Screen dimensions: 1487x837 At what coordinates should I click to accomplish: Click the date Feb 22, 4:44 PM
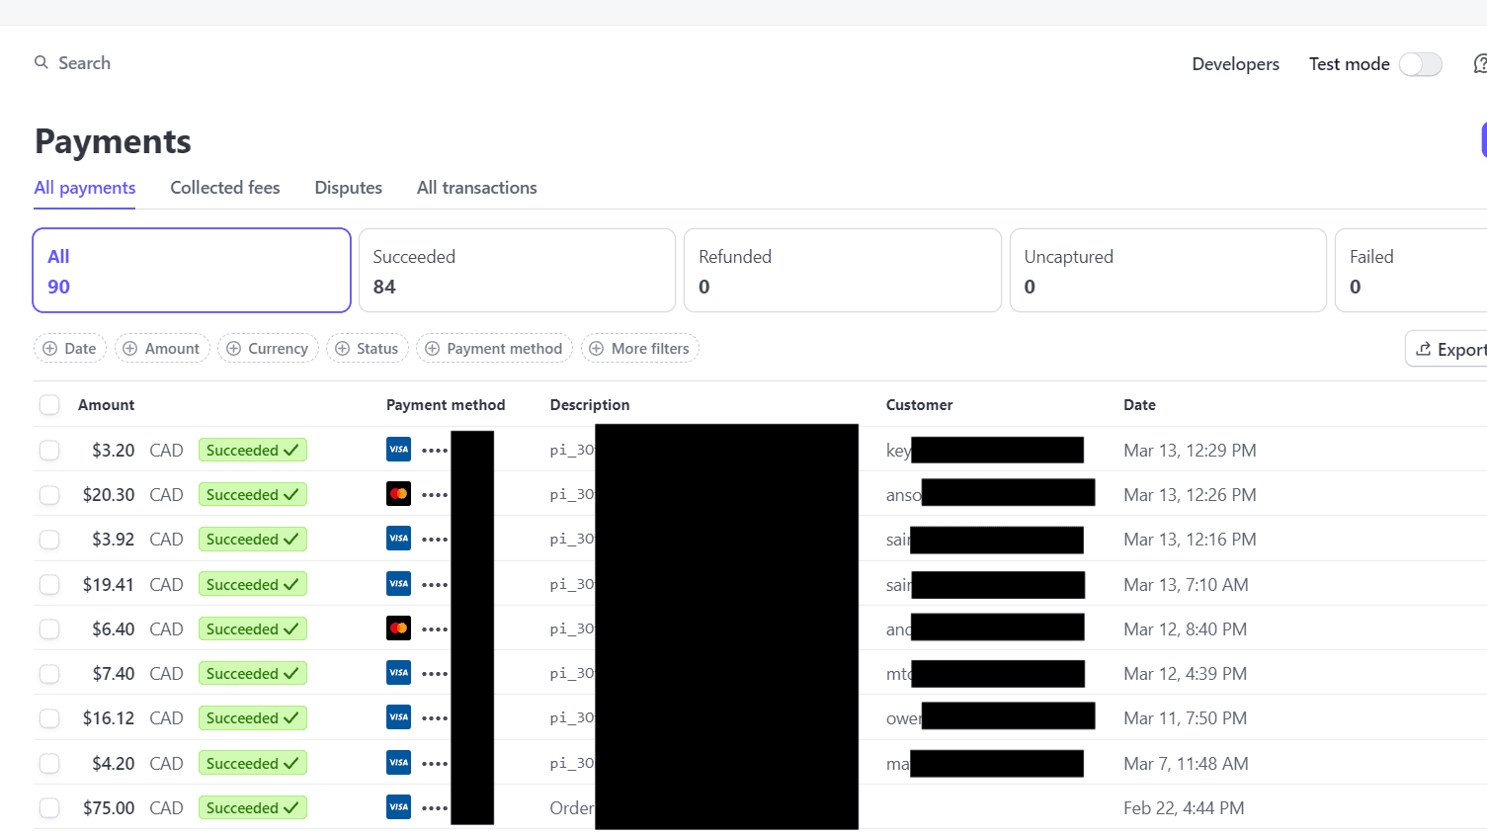1184,808
